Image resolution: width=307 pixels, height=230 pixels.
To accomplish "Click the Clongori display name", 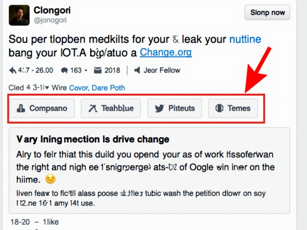I will tap(52, 10).
